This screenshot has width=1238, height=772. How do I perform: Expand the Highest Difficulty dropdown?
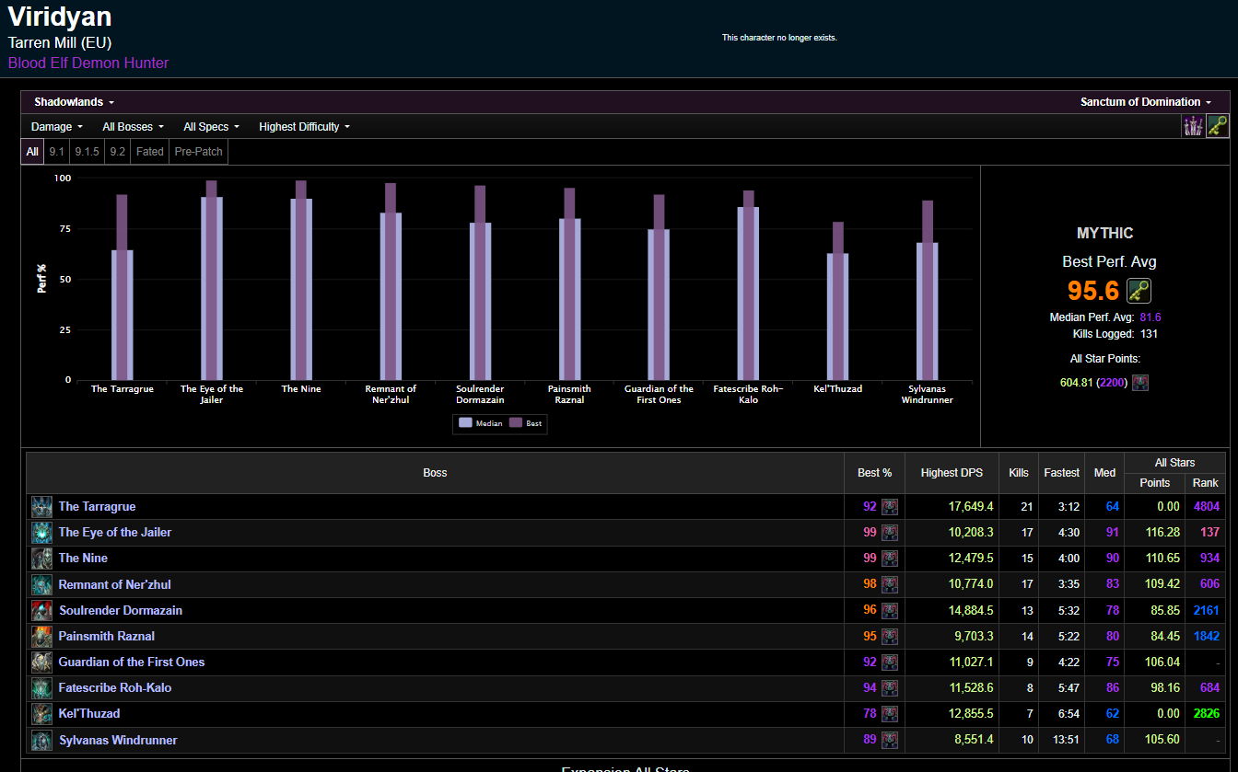click(x=304, y=127)
